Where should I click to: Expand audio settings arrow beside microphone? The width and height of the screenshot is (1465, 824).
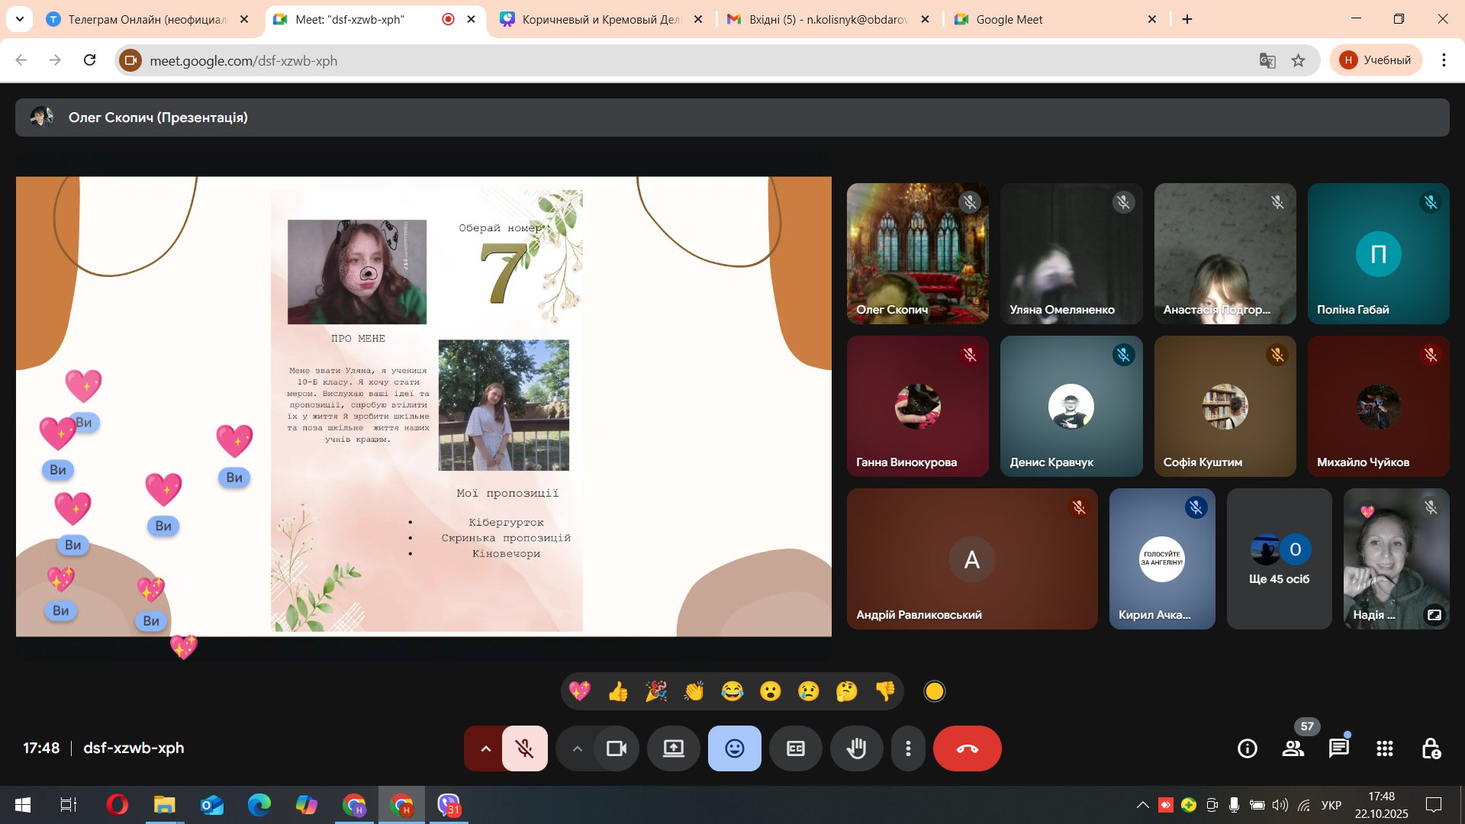[x=485, y=748]
